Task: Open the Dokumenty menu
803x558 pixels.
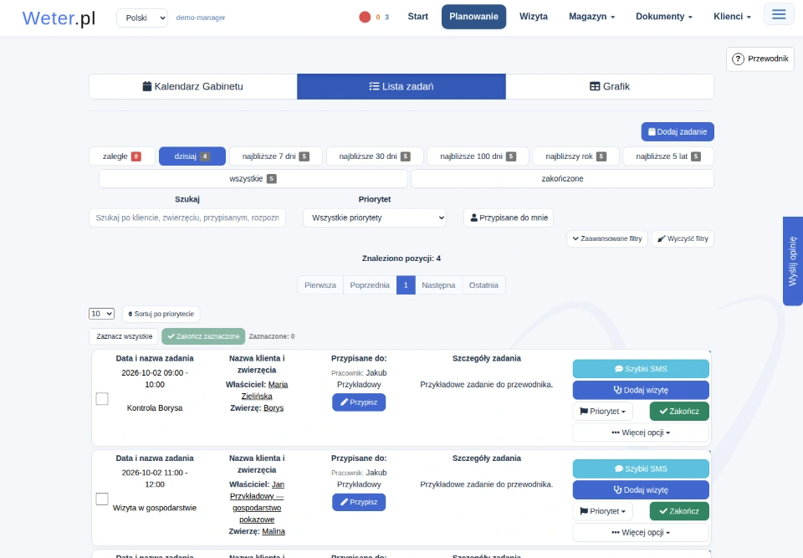Action: pyautogui.click(x=663, y=17)
